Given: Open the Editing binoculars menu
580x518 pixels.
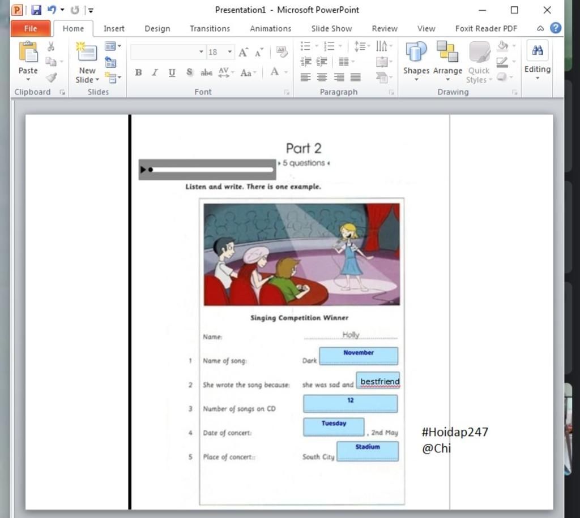Looking at the screenshot, I should 538,60.
